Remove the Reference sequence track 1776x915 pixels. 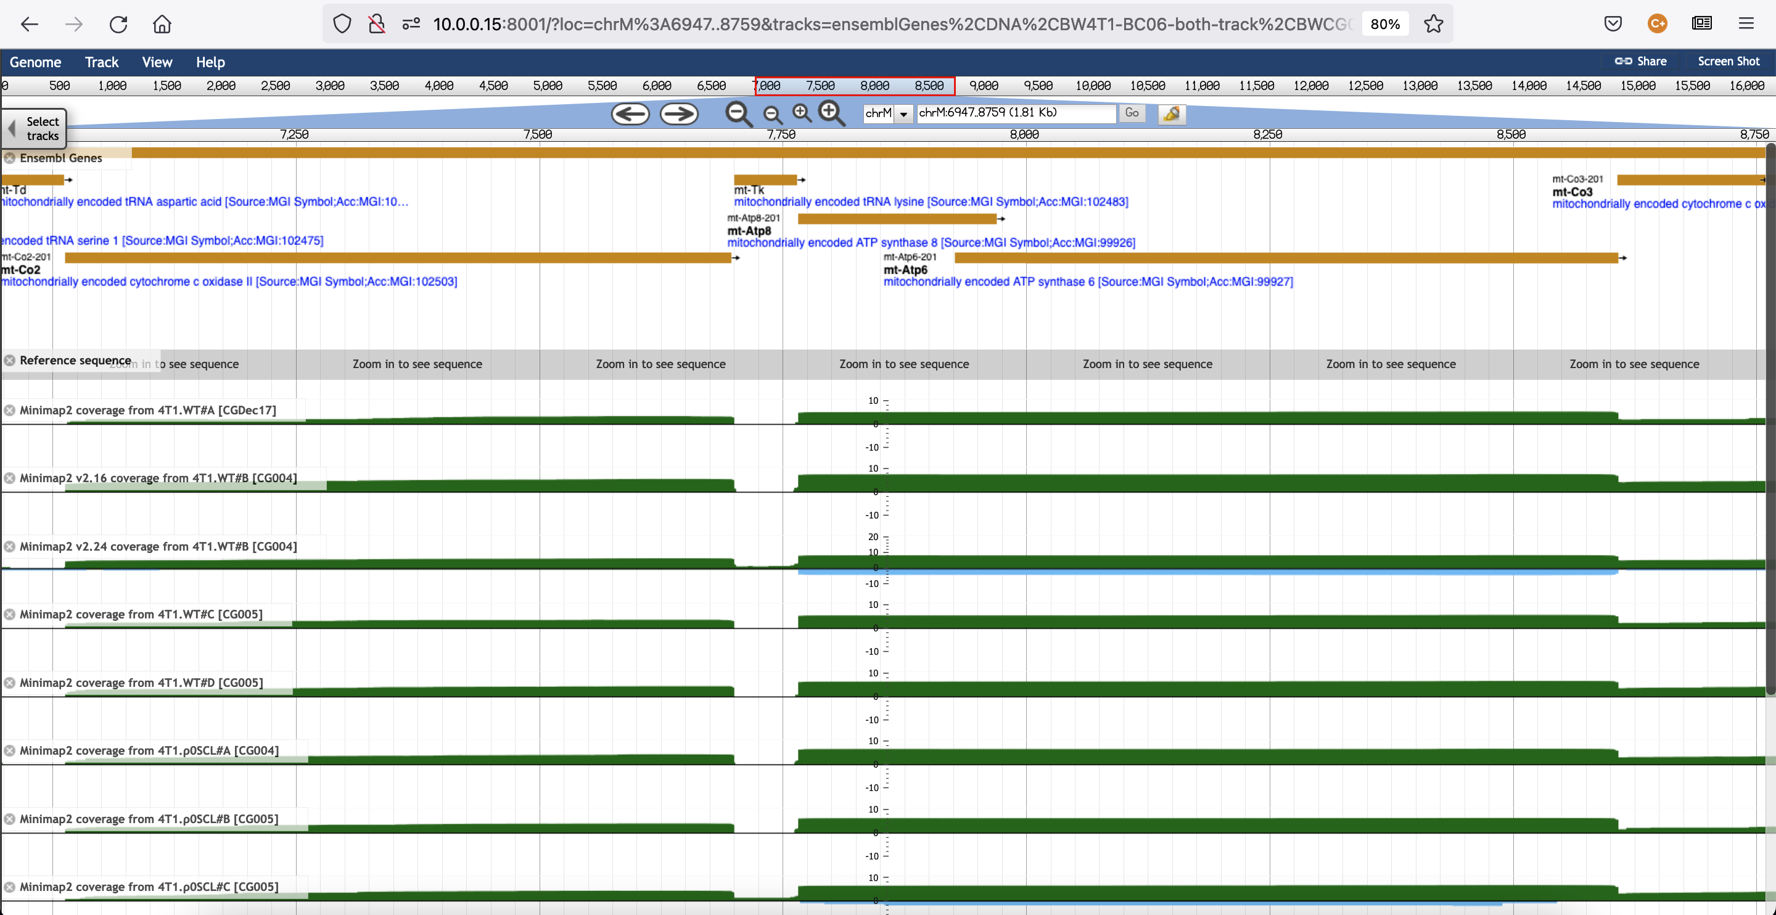click(x=10, y=360)
